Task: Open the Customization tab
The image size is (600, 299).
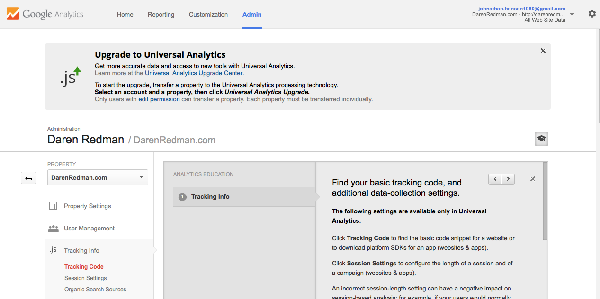Action: pyautogui.click(x=208, y=14)
